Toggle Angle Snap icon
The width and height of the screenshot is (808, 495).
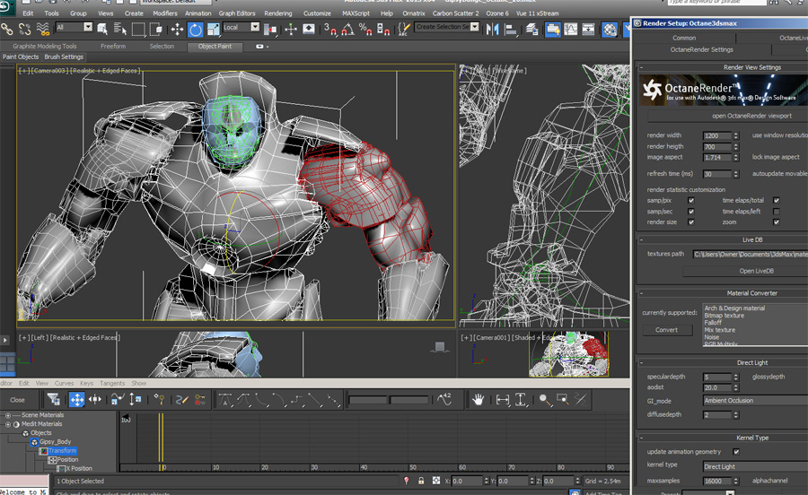pyautogui.click(x=347, y=30)
